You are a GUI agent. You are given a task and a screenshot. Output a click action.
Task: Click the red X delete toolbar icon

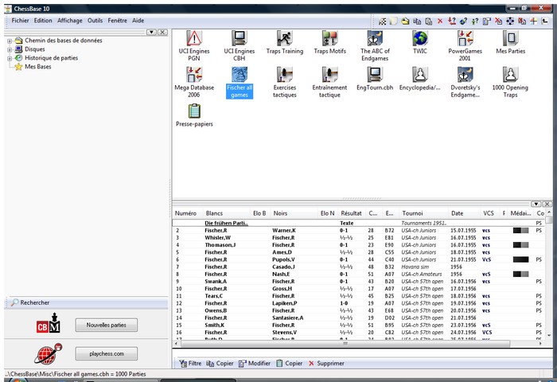pos(440,21)
